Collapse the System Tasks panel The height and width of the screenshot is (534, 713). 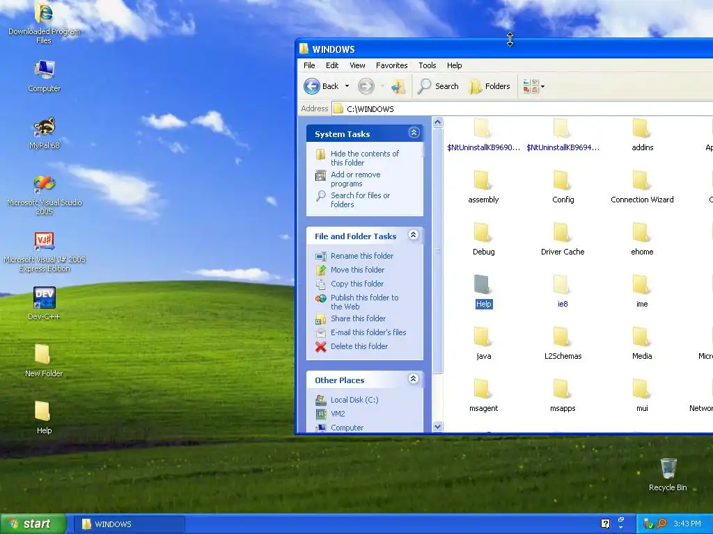(x=414, y=133)
